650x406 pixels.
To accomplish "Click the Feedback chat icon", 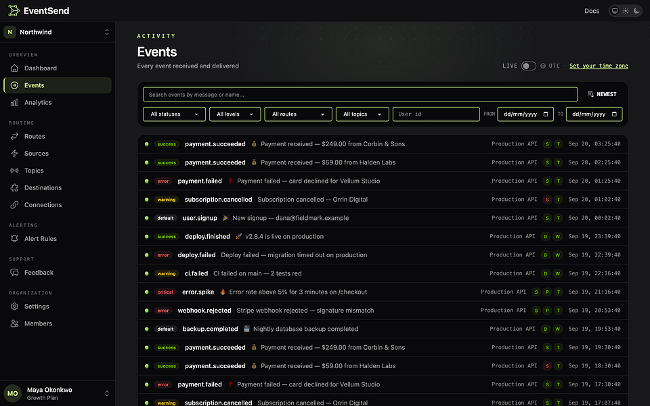I will tap(14, 273).
